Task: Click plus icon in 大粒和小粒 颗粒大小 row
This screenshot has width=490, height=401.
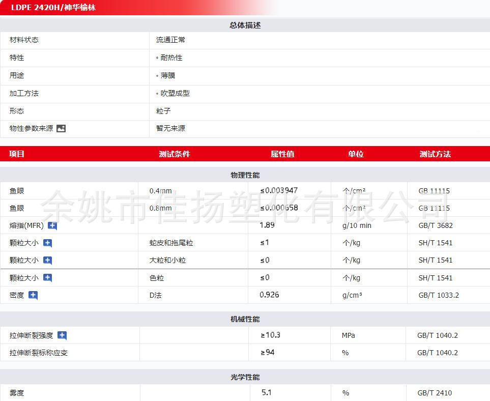Action: click(47, 261)
